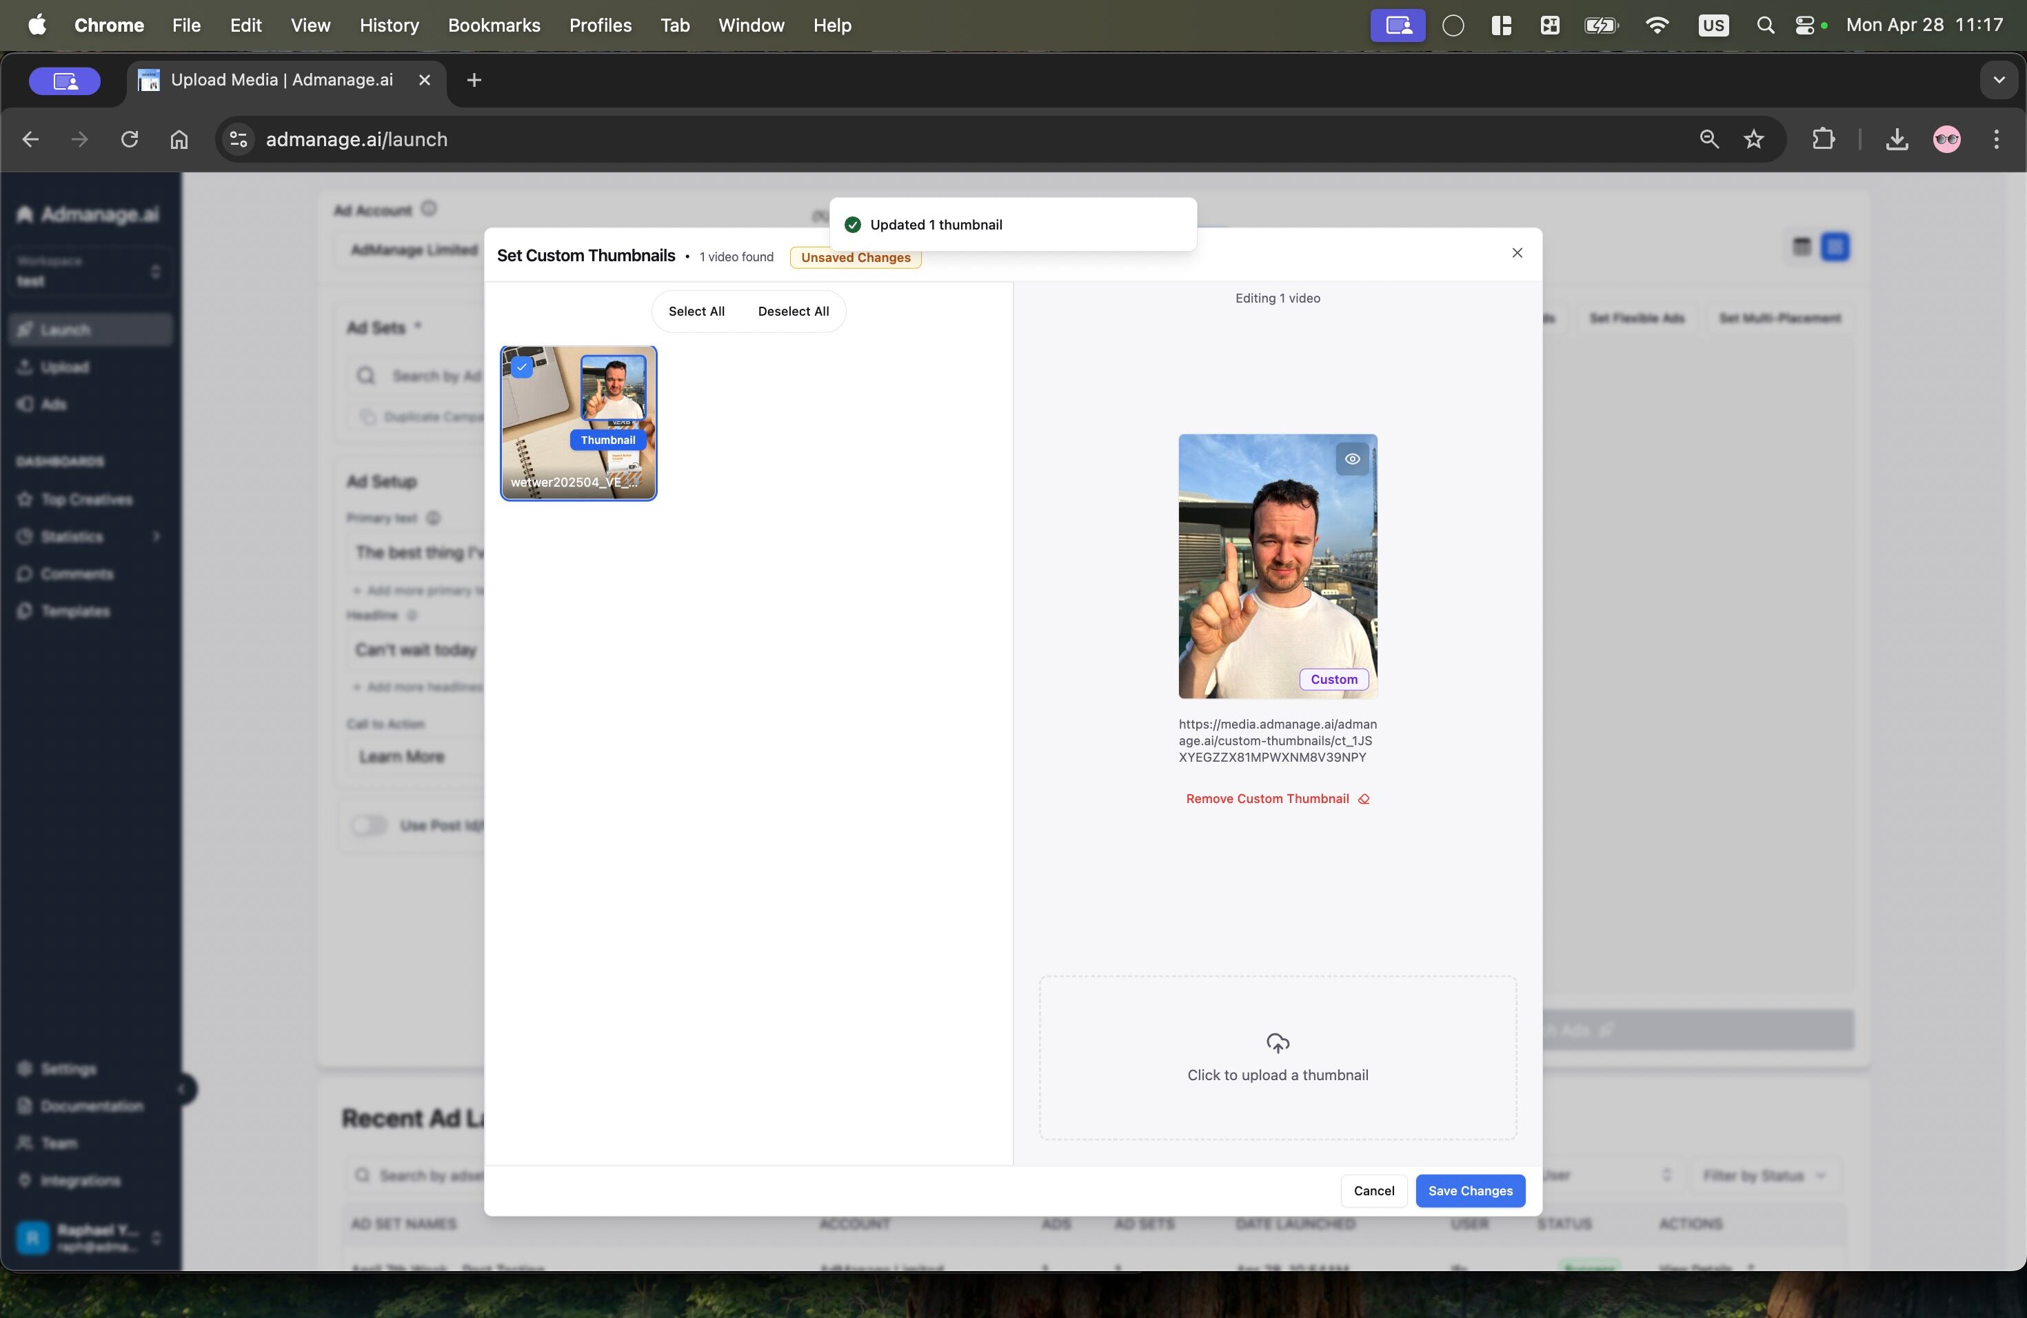
Task: Open macOS Control Center icon
Action: (x=1804, y=26)
